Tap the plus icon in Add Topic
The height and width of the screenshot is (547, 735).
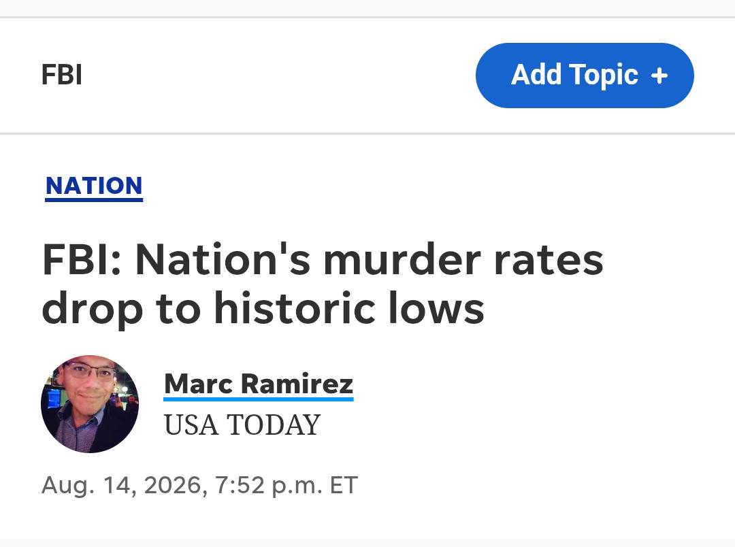pos(659,76)
